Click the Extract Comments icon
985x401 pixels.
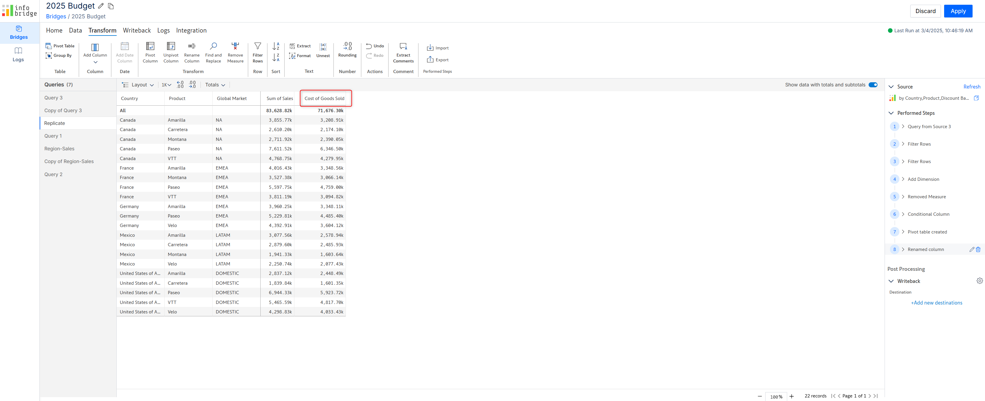tap(403, 47)
